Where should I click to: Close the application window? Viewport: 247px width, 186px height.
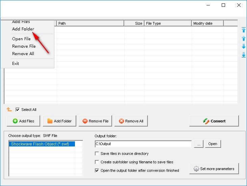239,5
